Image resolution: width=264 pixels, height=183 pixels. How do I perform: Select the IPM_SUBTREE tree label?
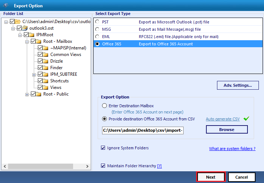(x=64, y=74)
